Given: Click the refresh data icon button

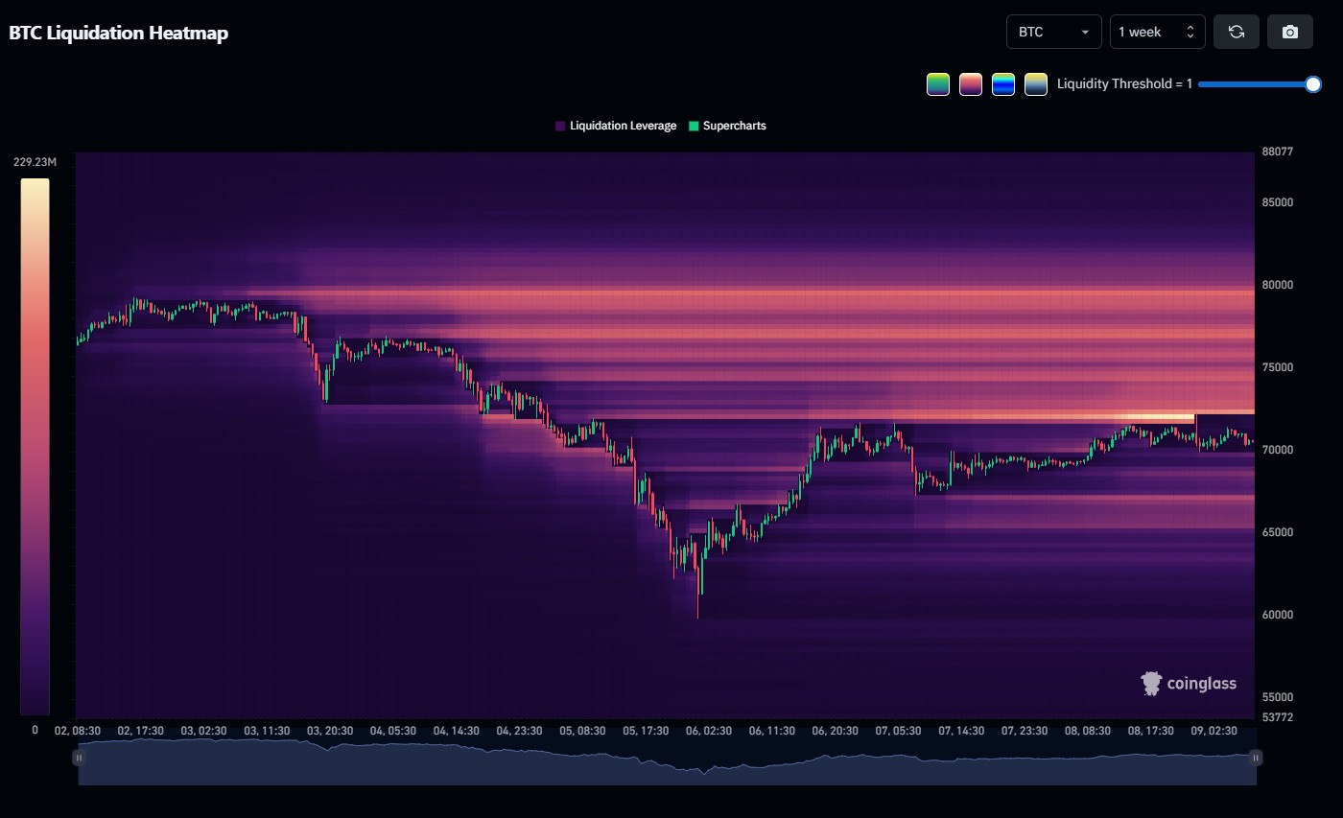Looking at the screenshot, I should tap(1237, 32).
